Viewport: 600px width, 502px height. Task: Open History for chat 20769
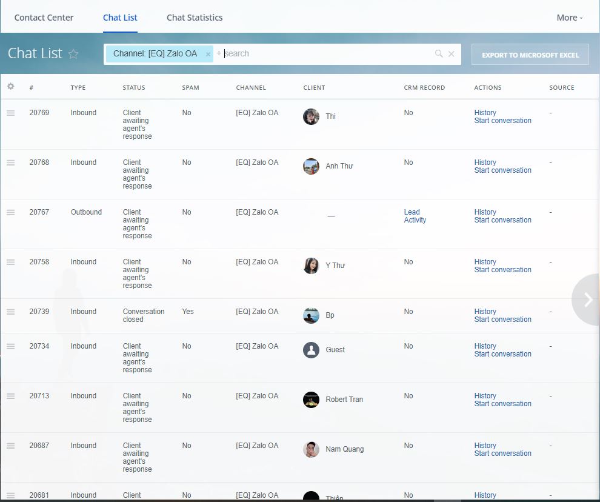(485, 113)
